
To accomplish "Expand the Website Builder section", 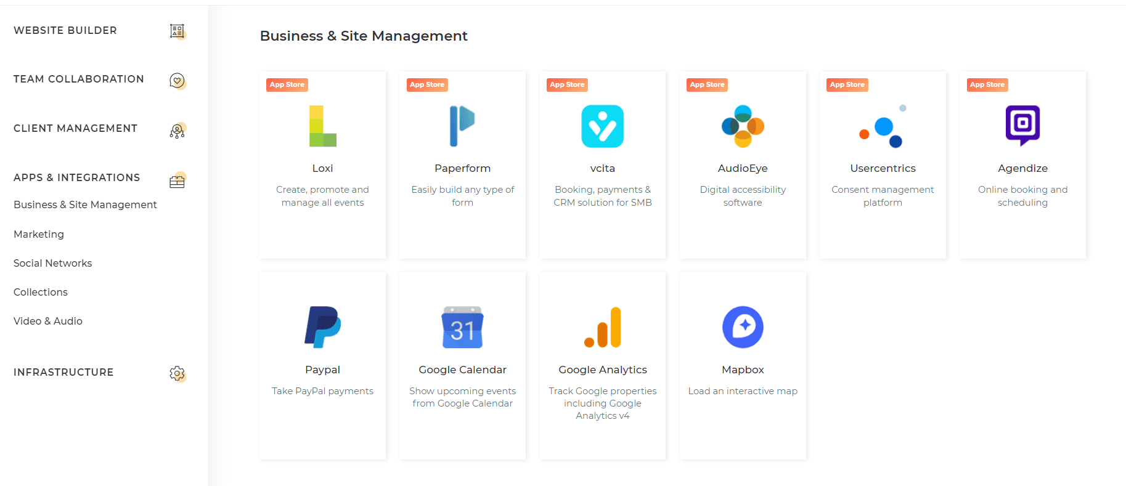I will tap(65, 30).
